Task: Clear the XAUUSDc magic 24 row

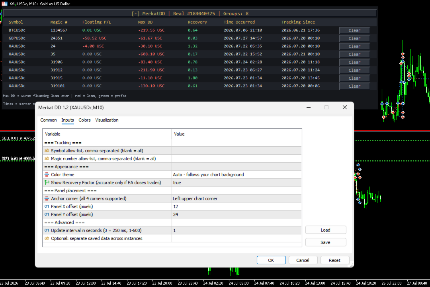Action: pyautogui.click(x=355, y=46)
